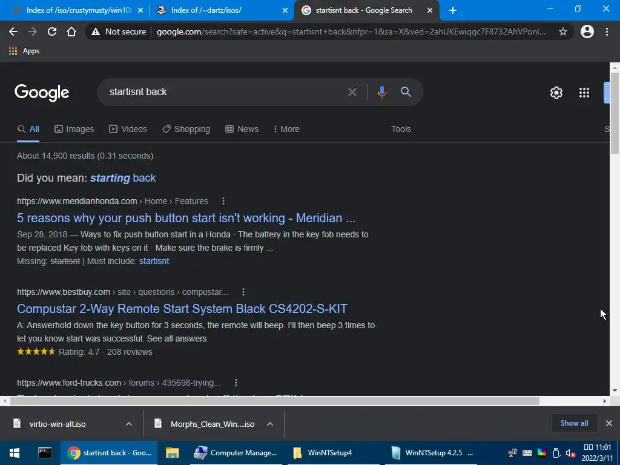Open the WinNTSetup4 folder taskbar item
The height and width of the screenshot is (465, 620).
(333, 453)
